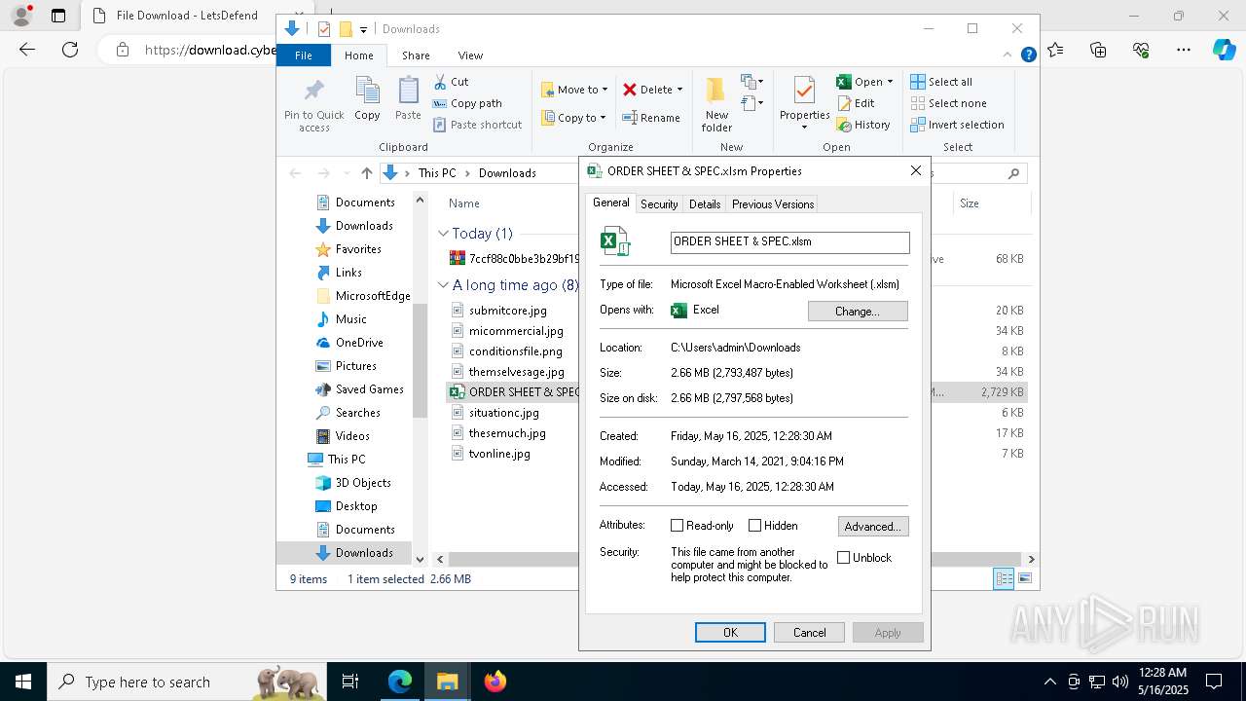The height and width of the screenshot is (701, 1246).
Task: Open Edge Favorites star icon
Action: click(1055, 50)
